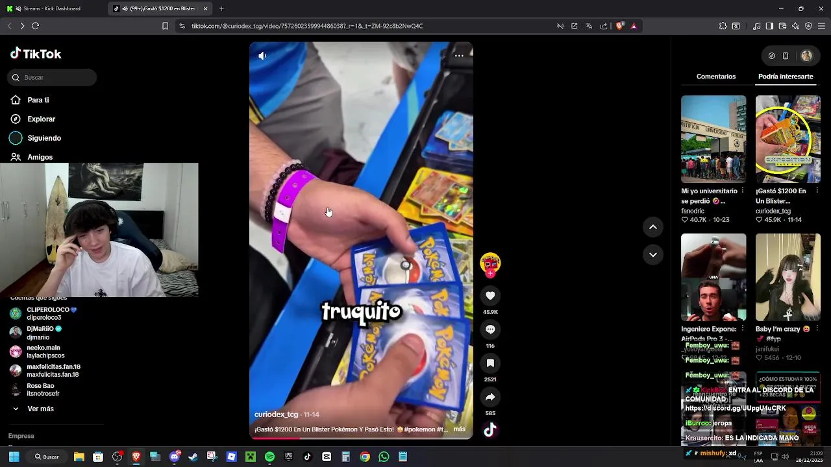Reload the page
Image resolution: width=831 pixels, height=467 pixels.
click(36, 26)
